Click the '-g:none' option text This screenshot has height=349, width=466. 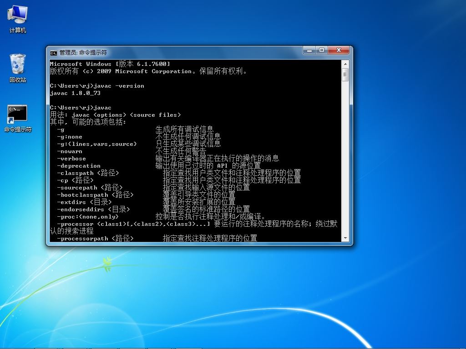pyautogui.click(x=70, y=137)
